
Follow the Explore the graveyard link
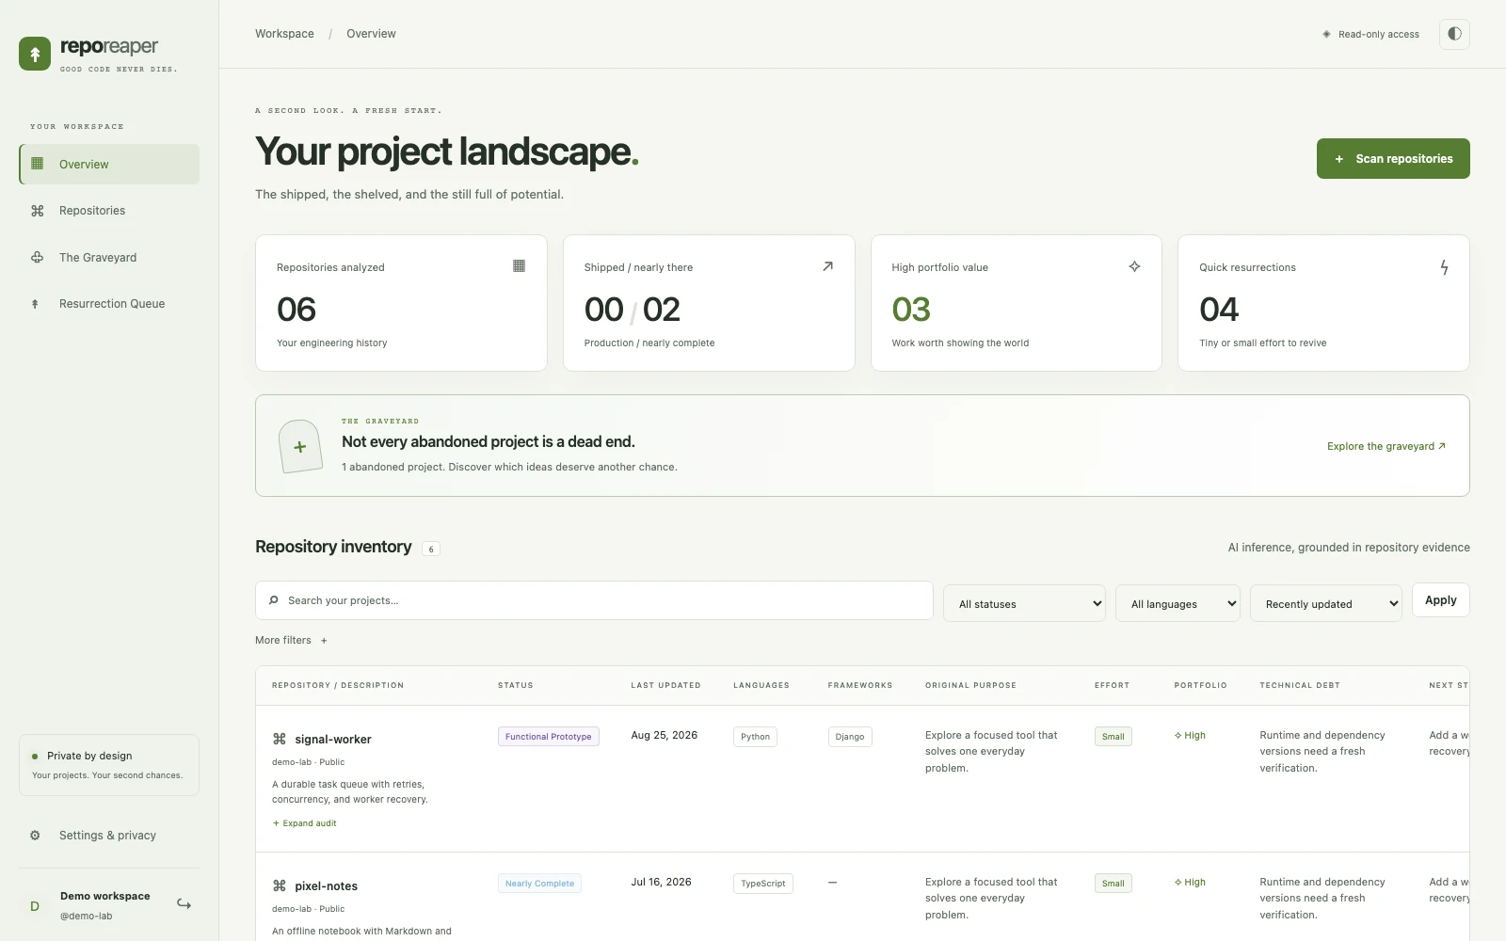click(x=1386, y=446)
